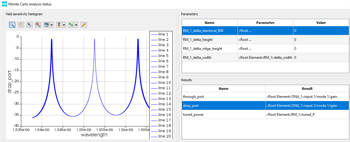Select the zoom magnifier tool
The width and height of the screenshot is (350, 142).
tap(12, 25)
